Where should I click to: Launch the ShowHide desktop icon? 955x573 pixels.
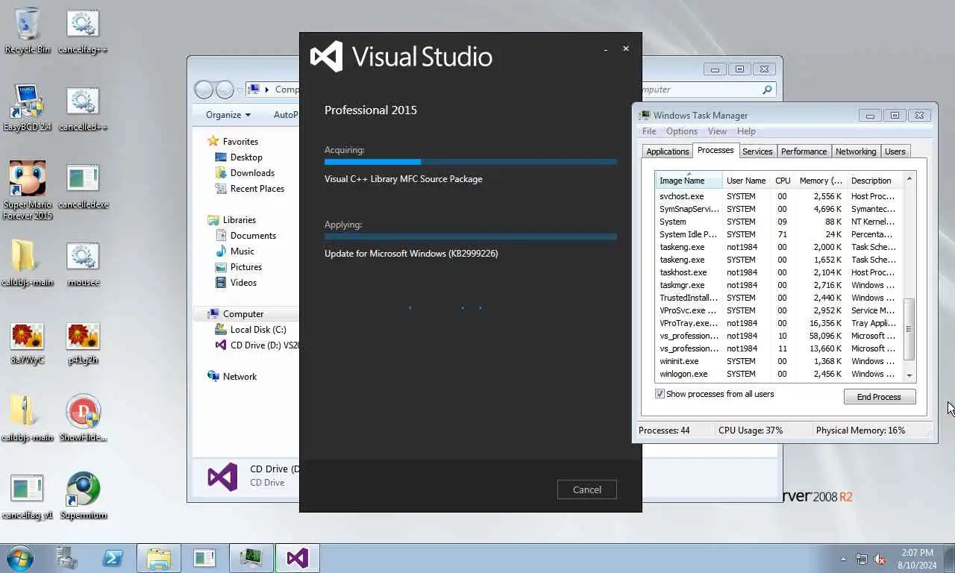pyautogui.click(x=83, y=418)
